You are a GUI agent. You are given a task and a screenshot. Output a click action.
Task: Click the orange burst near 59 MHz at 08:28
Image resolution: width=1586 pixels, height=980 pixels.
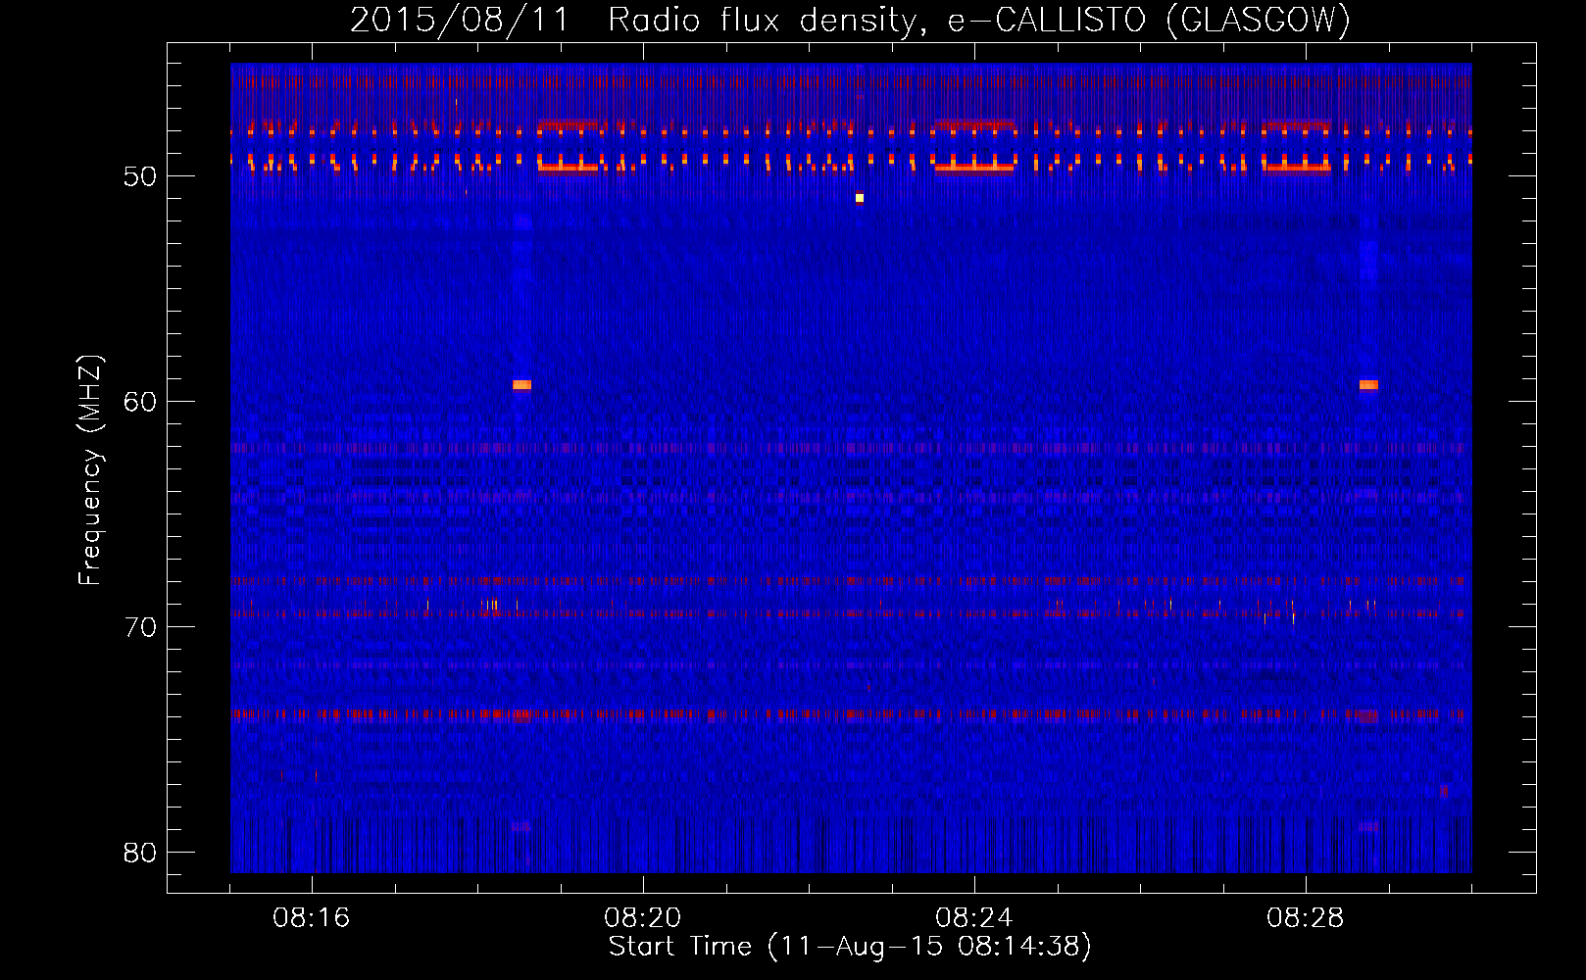(x=1368, y=385)
